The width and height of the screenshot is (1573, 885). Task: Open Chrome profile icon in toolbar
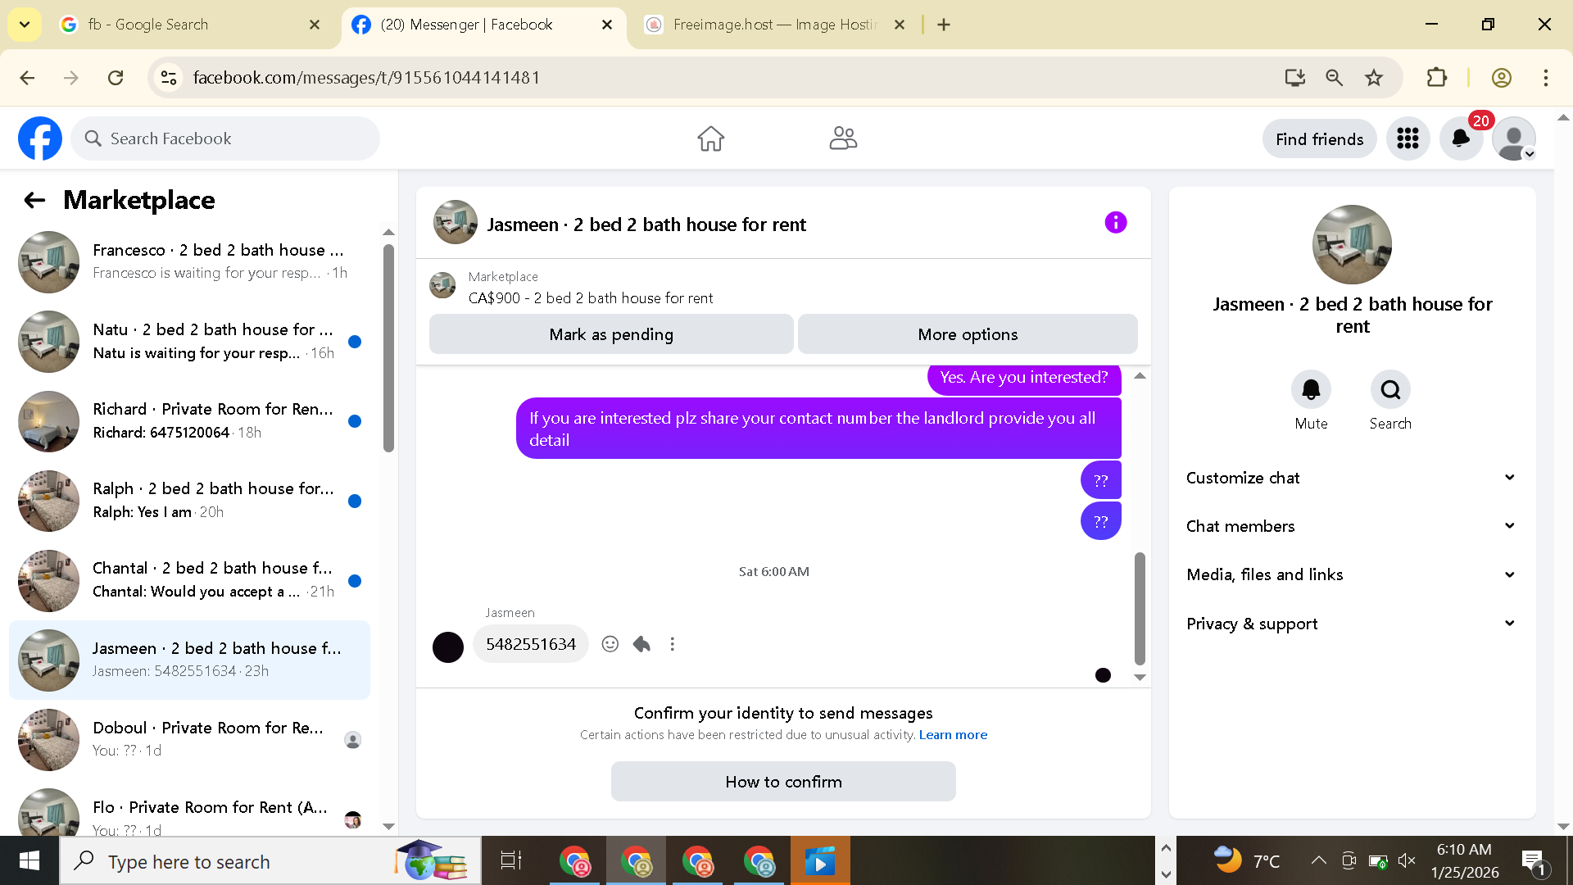[x=1502, y=78]
